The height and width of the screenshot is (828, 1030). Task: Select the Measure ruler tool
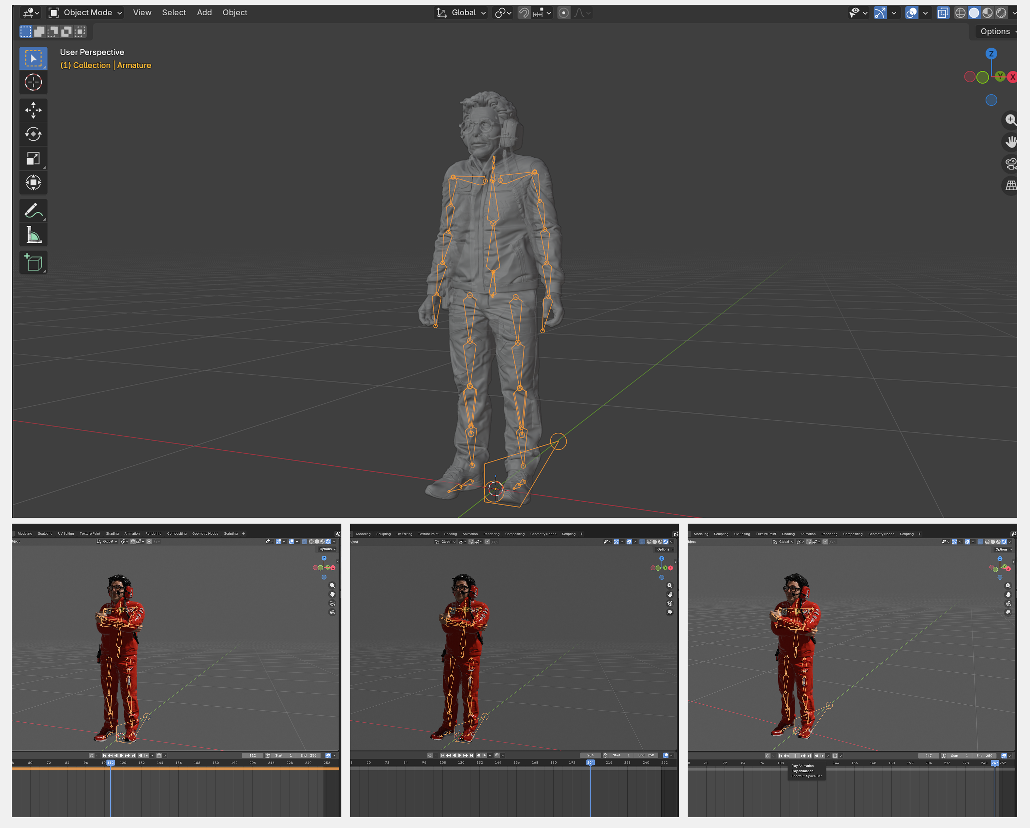33,234
